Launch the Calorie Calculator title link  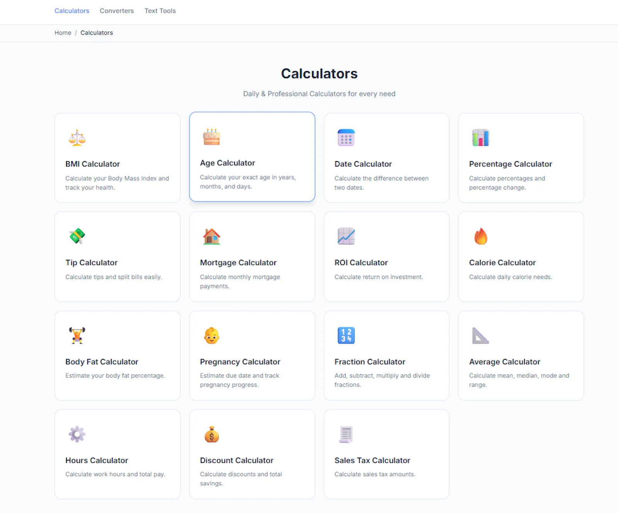(x=503, y=263)
